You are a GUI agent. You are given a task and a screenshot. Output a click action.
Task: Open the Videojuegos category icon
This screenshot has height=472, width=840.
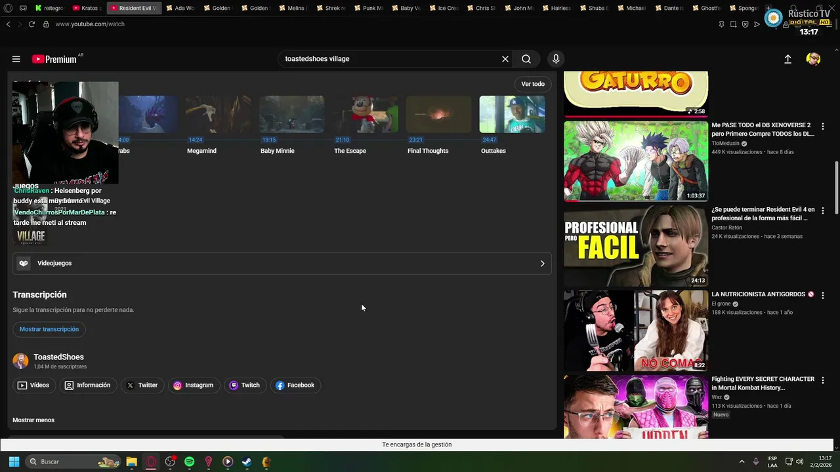click(x=24, y=264)
